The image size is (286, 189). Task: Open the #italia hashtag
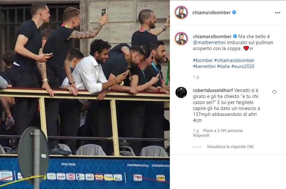(x=223, y=66)
